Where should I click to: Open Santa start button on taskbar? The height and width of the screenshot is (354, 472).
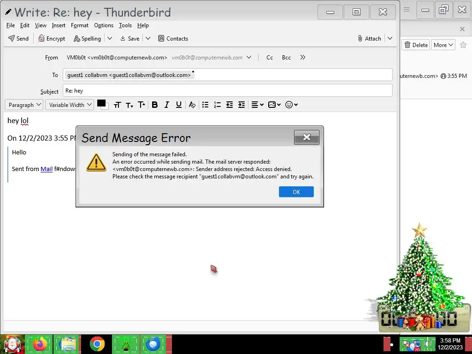point(12,344)
